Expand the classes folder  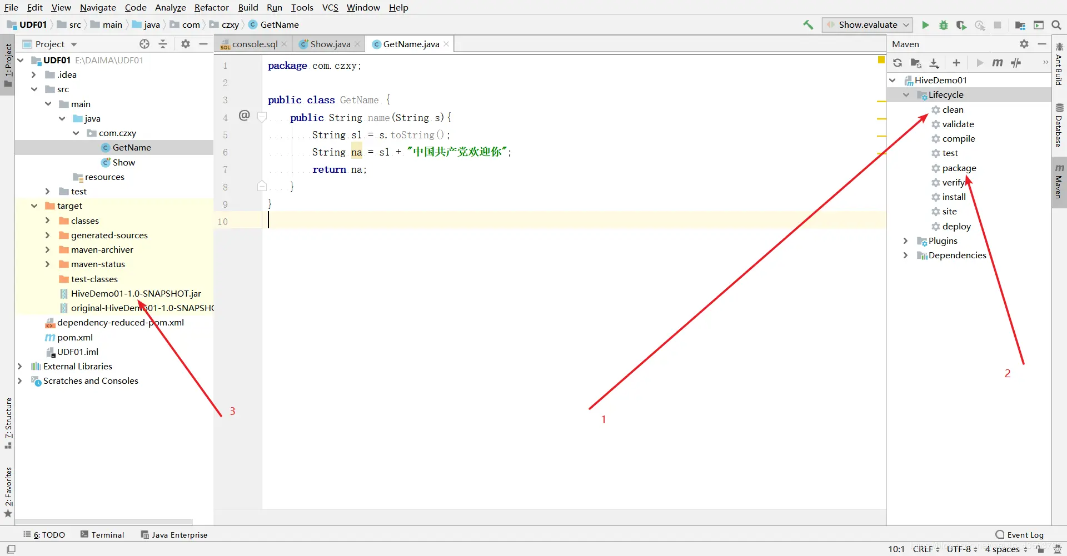[x=48, y=221]
